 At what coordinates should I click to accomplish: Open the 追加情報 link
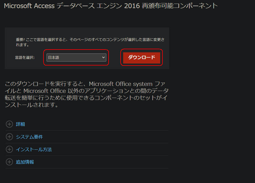25,162
